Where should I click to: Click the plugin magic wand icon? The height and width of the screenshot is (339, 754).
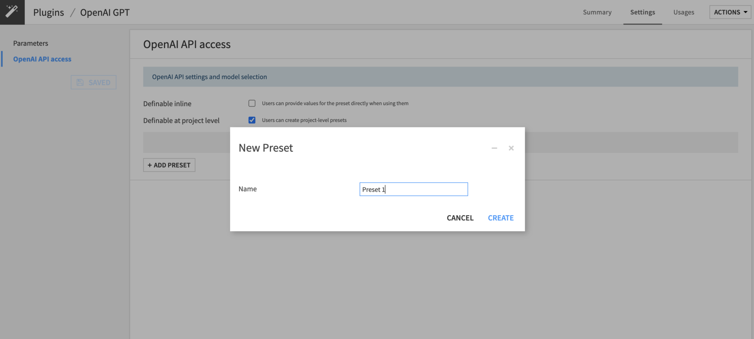pos(12,12)
